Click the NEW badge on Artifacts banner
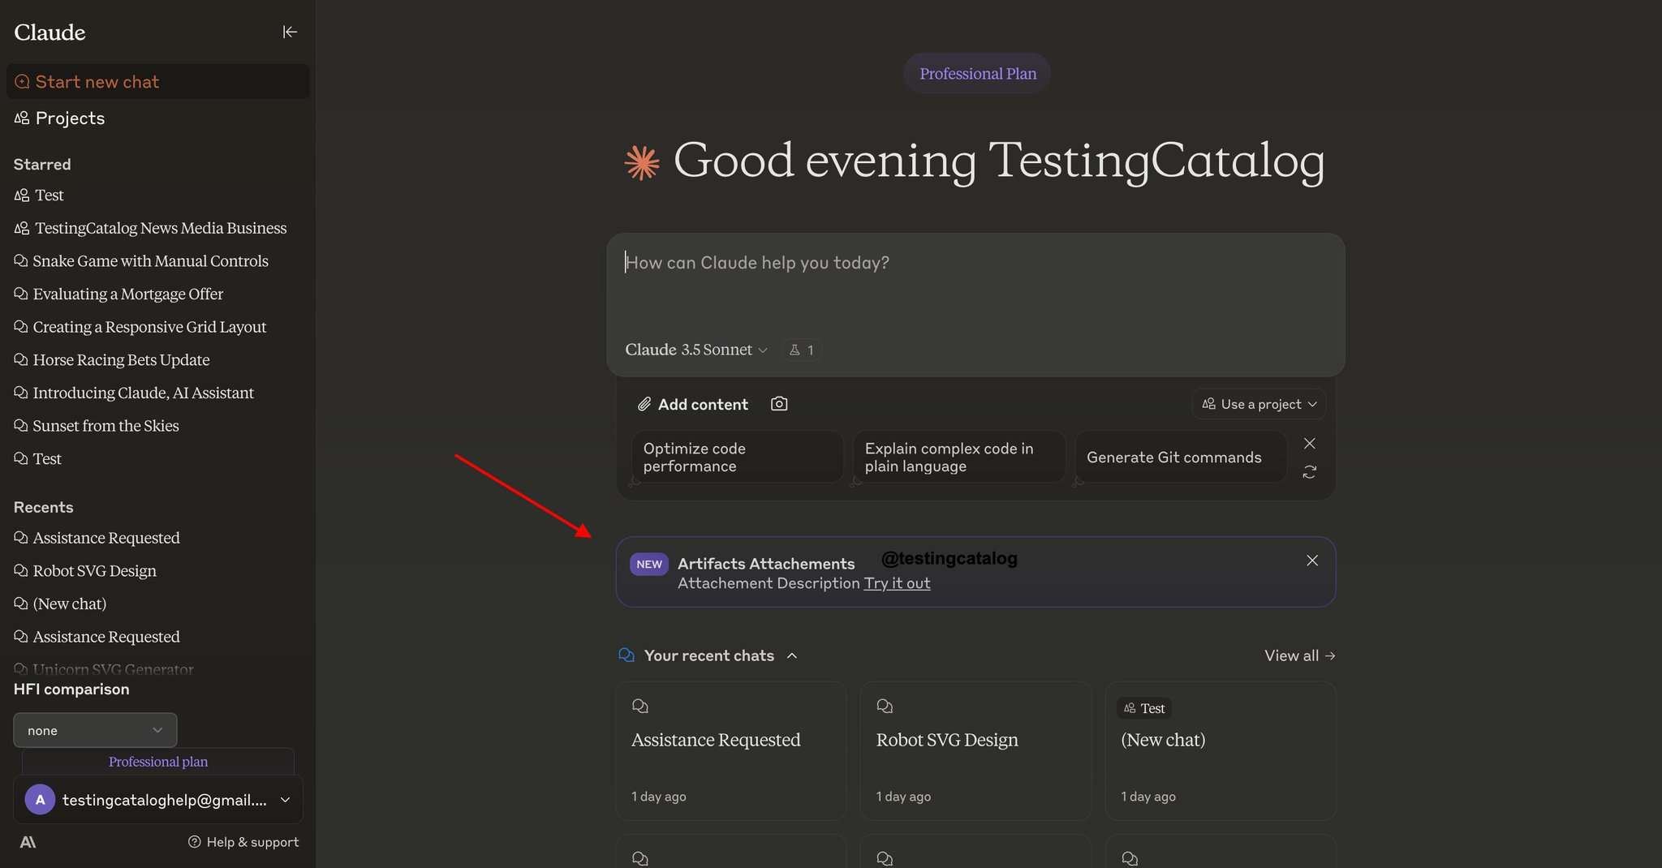This screenshot has width=1662, height=868. coord(649,564)
